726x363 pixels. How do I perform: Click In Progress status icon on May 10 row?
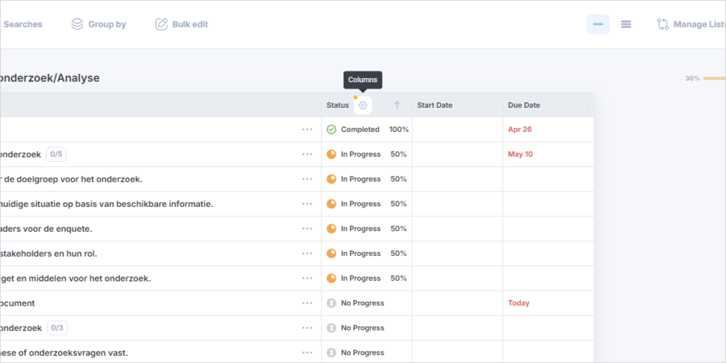pyautogui.click(x=331, y=155)
